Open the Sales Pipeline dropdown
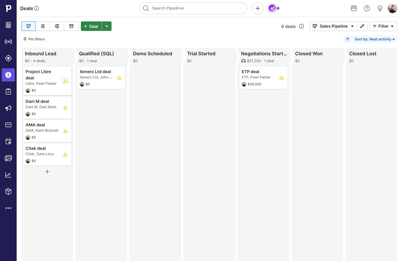 (x=333, y=26)
